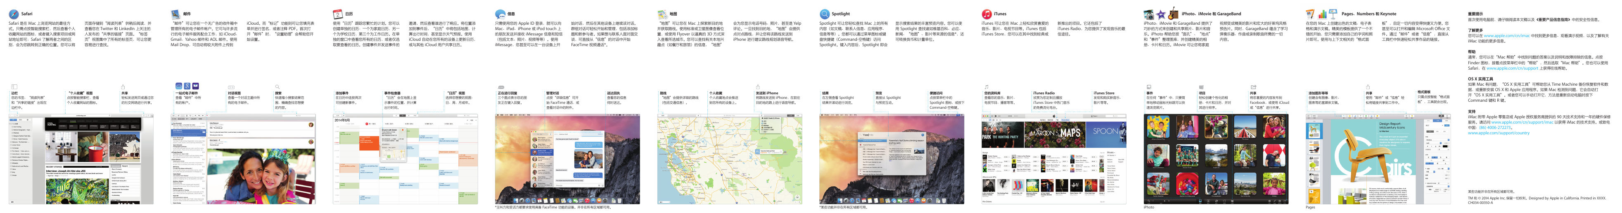Viewport: 1622px width, 213px height.
Task: Click the 'iTunes Radio' callout label
Action: (1044, 93)
